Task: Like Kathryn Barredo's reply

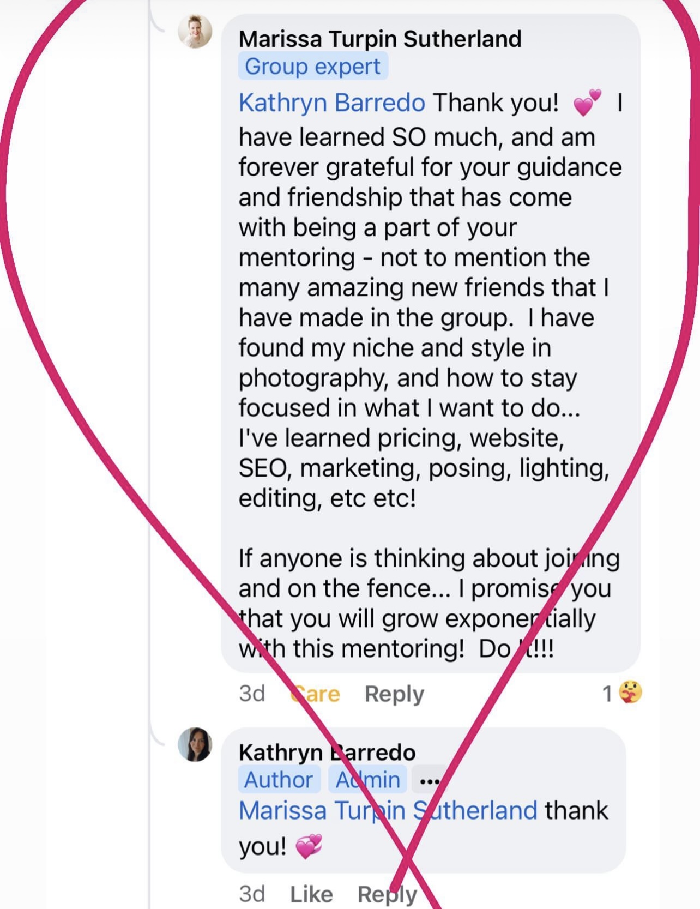Action: 311,894
